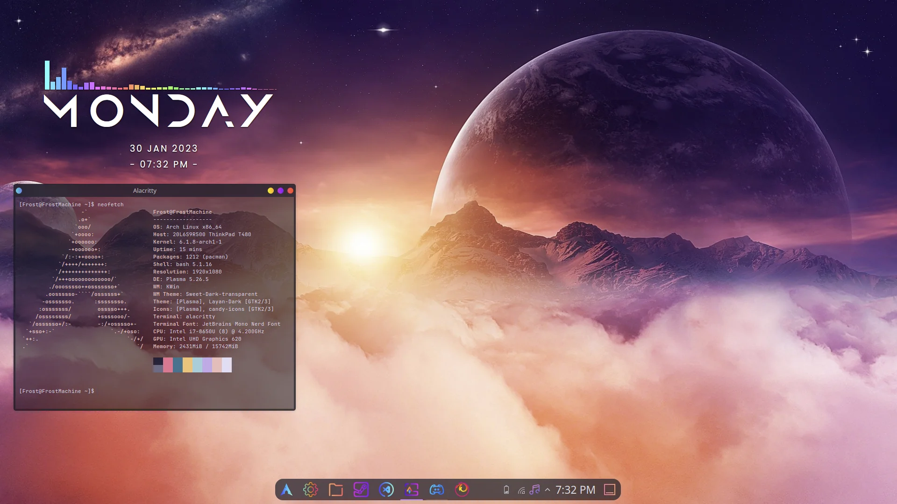Click the teal blue neofetch color block
Screen dimensions: 897x504
178,365
